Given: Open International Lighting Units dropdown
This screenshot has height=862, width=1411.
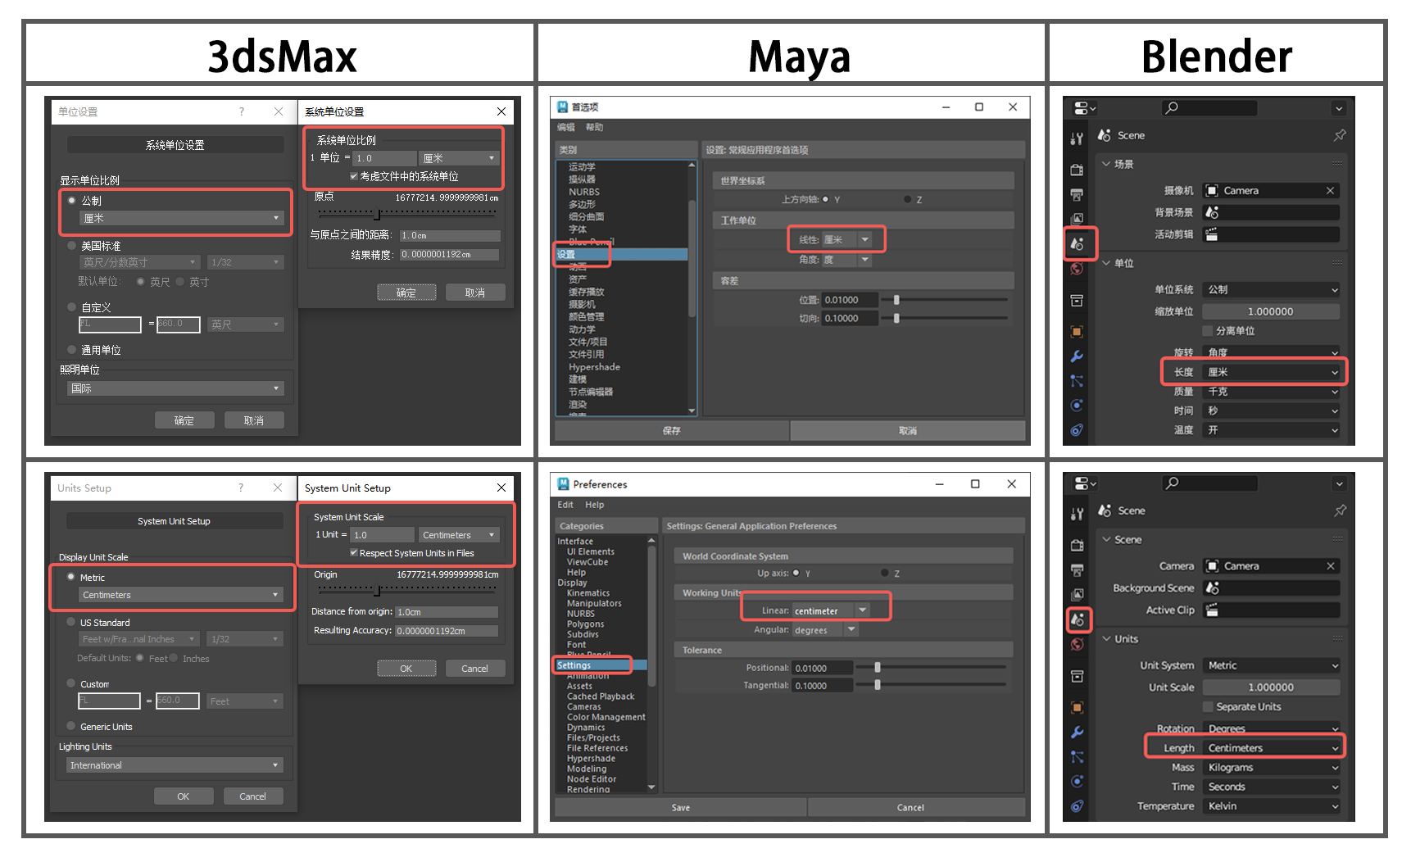Looking at the screenshot, I should coord(175,765).
